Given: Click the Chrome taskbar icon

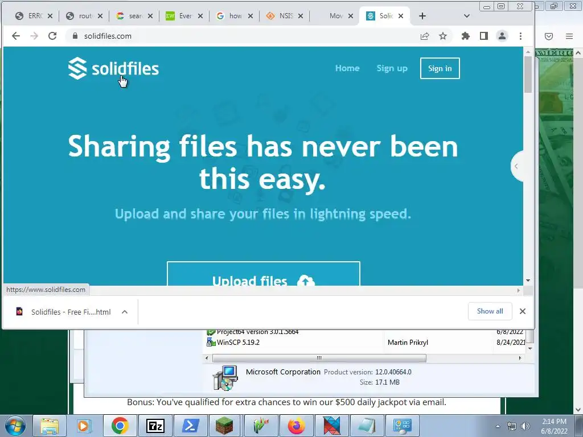Looking at the screenshot, I should pyautogui.click(x=120, y=426).
